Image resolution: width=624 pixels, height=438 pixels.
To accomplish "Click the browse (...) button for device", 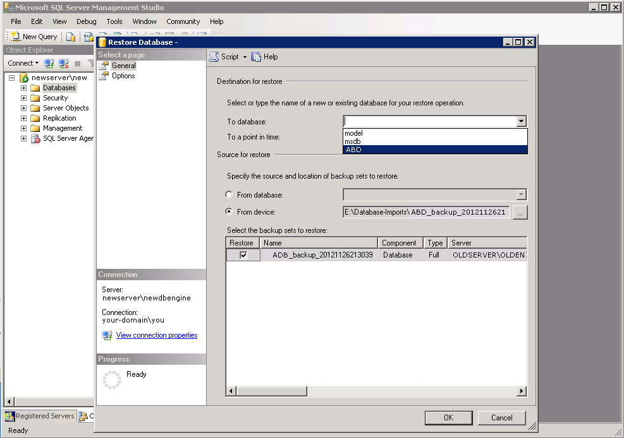I will (520, 212).
